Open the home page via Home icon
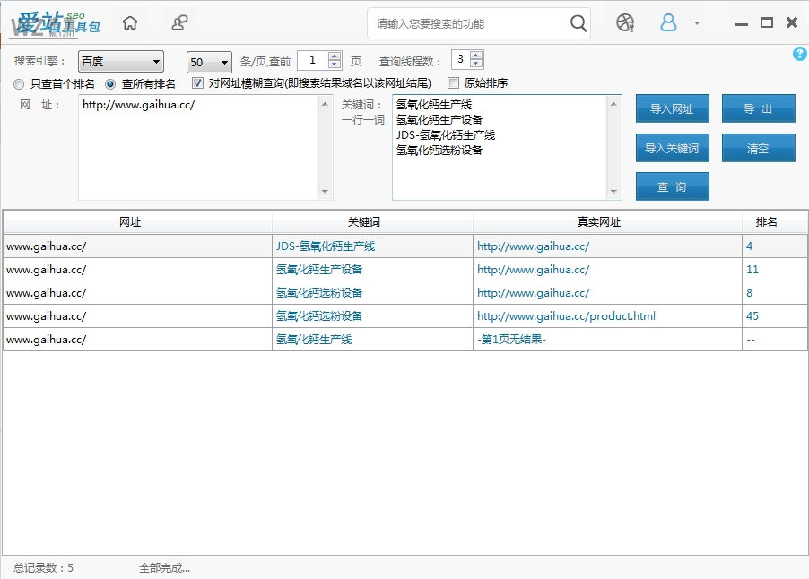The width and height of the screenshot is (809, 579). 130,22
